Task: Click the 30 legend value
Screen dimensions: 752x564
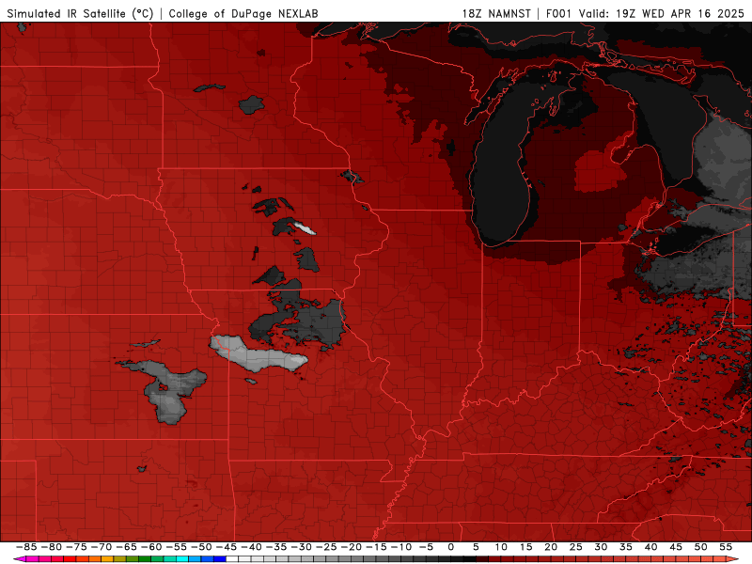Action: click(601, 547)
